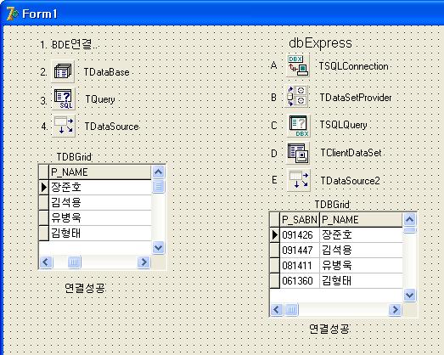Click scroll-down arrow of right grid
This screenshot has height=355, width=444.
(410, 296)
